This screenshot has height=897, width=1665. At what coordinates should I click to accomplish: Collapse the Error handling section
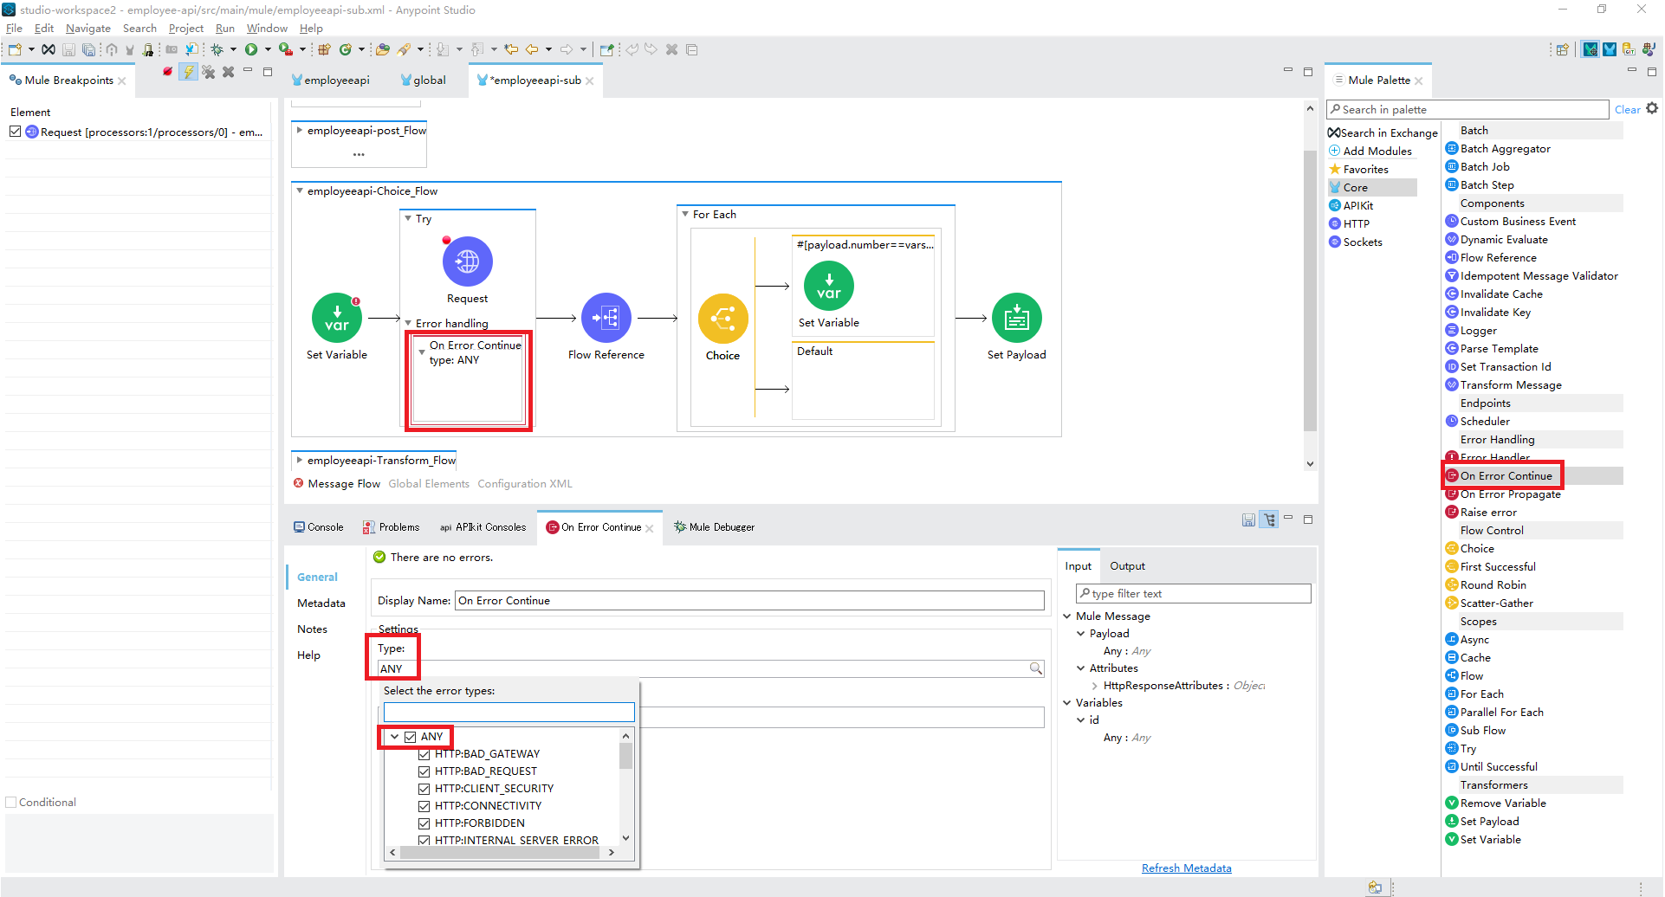[x=408, y=324]
